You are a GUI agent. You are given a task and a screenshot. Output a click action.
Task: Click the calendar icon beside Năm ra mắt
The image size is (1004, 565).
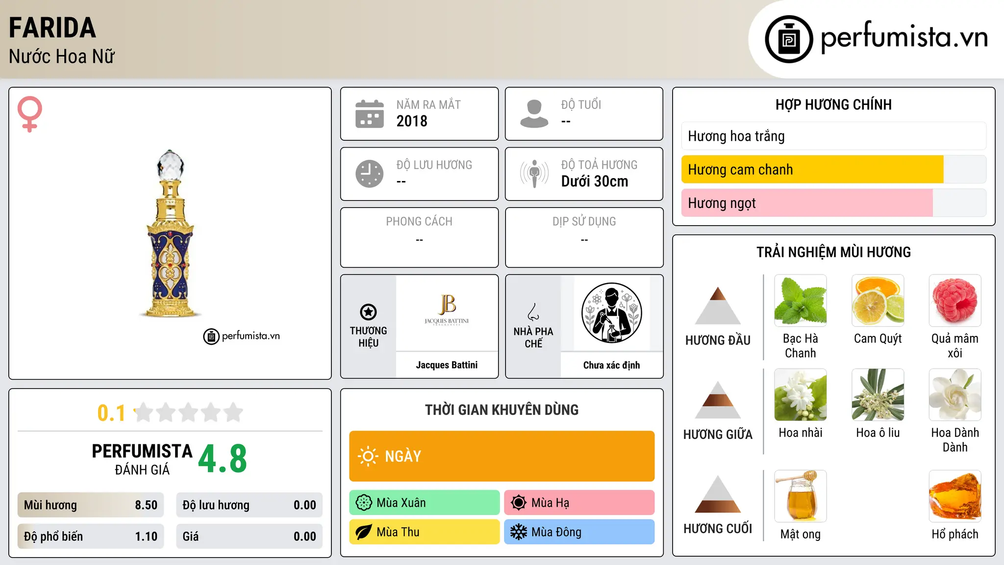(x=370, y=114)
